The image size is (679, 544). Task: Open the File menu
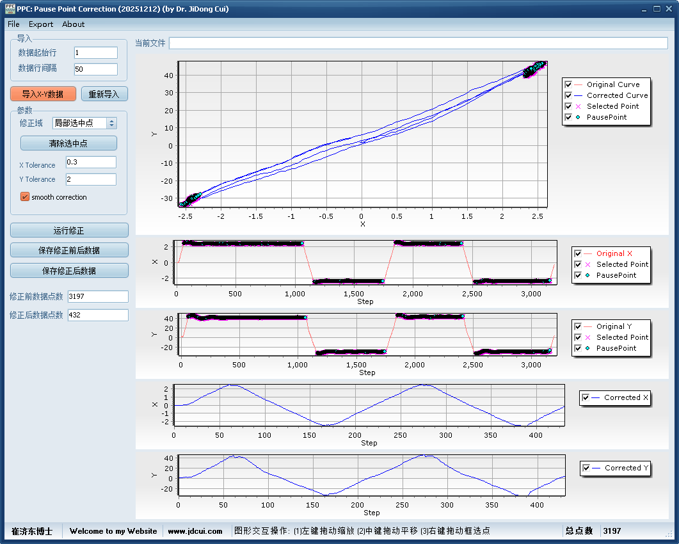(x=13, y=24)
